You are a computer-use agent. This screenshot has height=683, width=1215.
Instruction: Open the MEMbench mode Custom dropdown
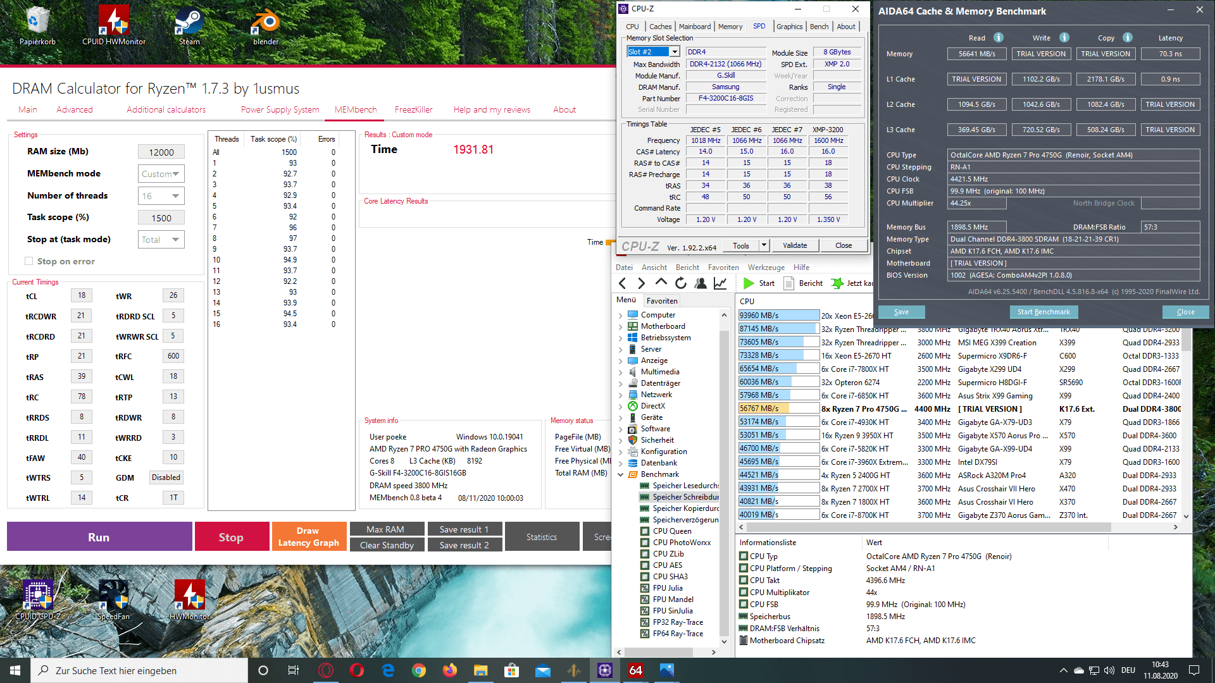(161, 174)
